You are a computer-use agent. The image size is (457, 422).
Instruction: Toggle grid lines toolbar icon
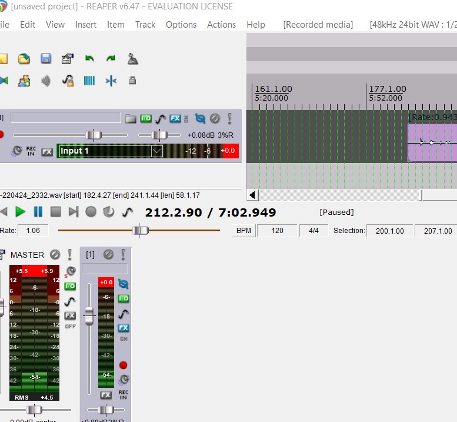coord(89,81)
